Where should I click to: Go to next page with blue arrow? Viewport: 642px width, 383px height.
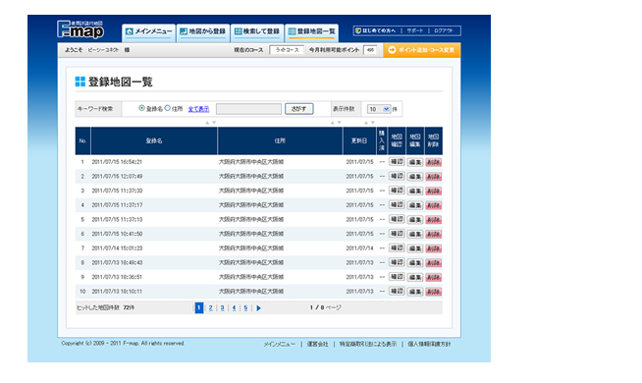[259, 308]
